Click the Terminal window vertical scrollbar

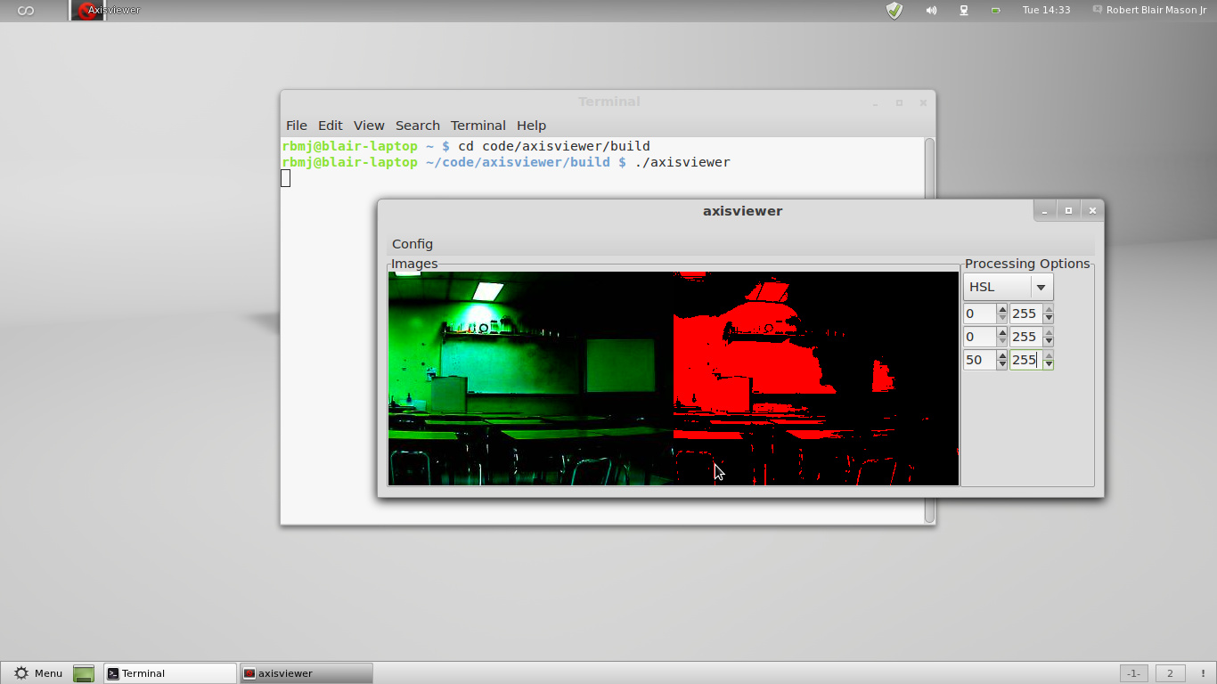(x=929, y=167)
